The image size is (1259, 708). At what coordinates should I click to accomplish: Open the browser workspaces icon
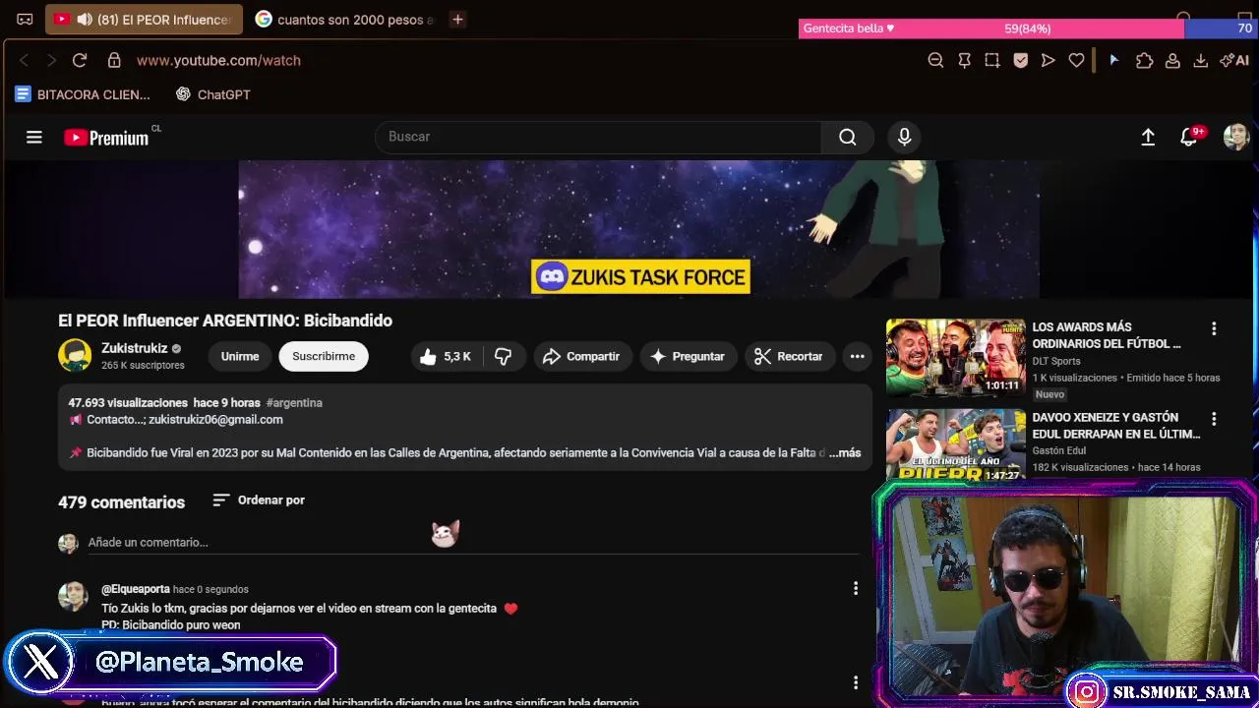(25, 20)
